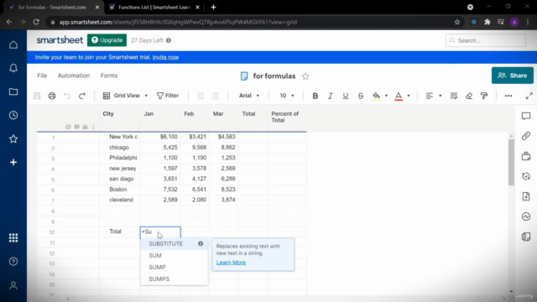
Task: Favorite the sheet with title star
Action: 305,76
